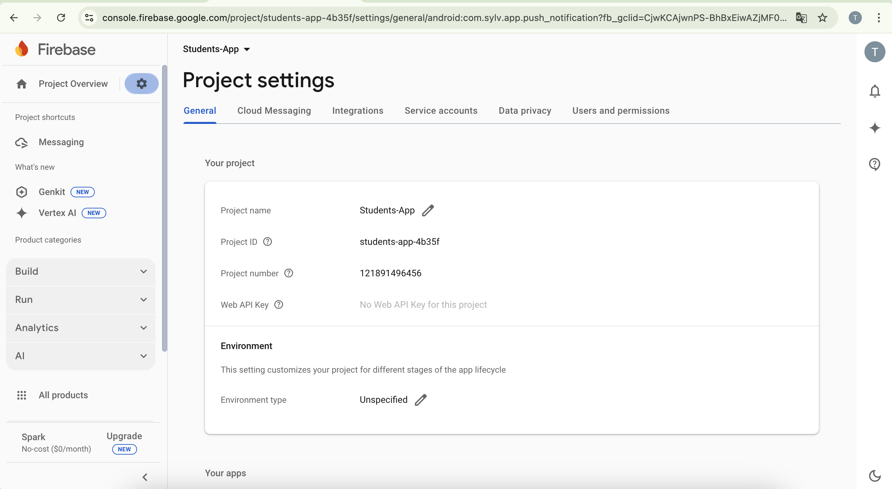Click the Firebase flame logo
The height and width of the screenshot is (489, 892).
point(21,49)
